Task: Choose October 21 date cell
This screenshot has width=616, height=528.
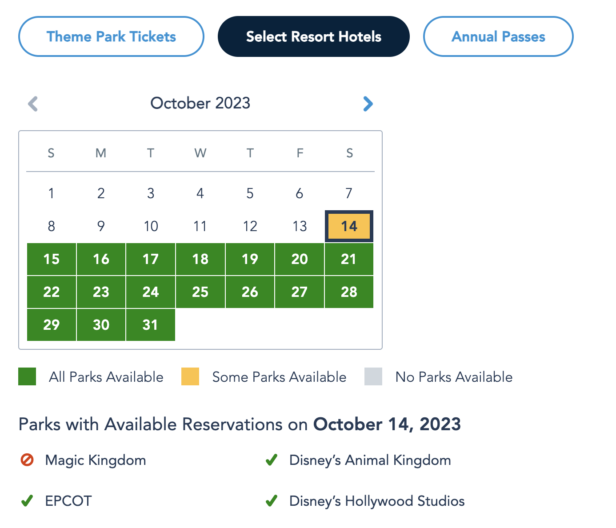Action: coord(349,259)
